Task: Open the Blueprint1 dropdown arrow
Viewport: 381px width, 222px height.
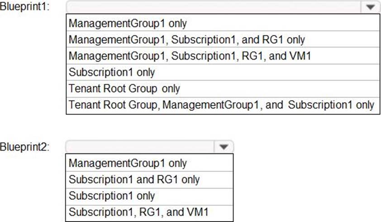Action: 370,7
